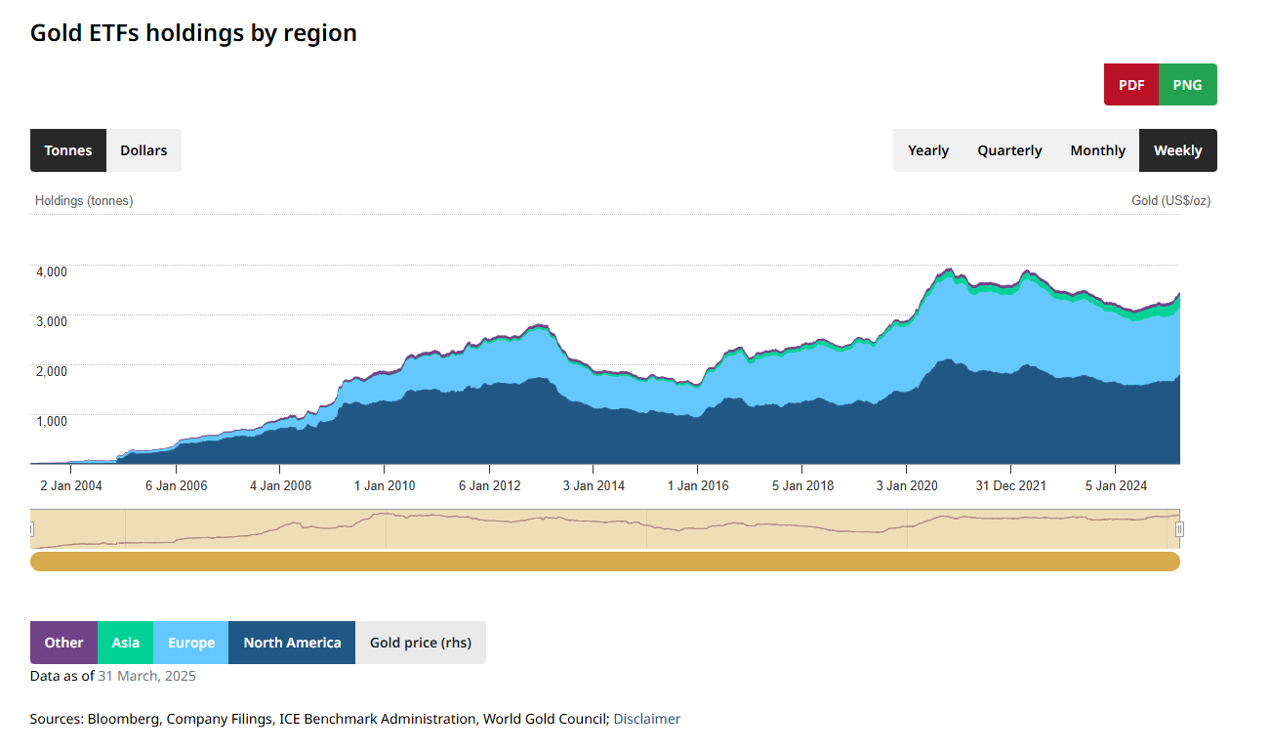This screenshot has height=751, width=1271.
Task: Click the right range navigator handle
Action: 1179,529
